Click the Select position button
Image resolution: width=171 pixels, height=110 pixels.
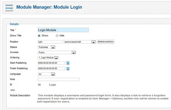(105, 41)
